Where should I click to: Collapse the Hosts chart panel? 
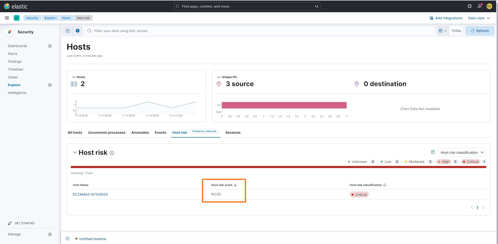tap(73, 77)
